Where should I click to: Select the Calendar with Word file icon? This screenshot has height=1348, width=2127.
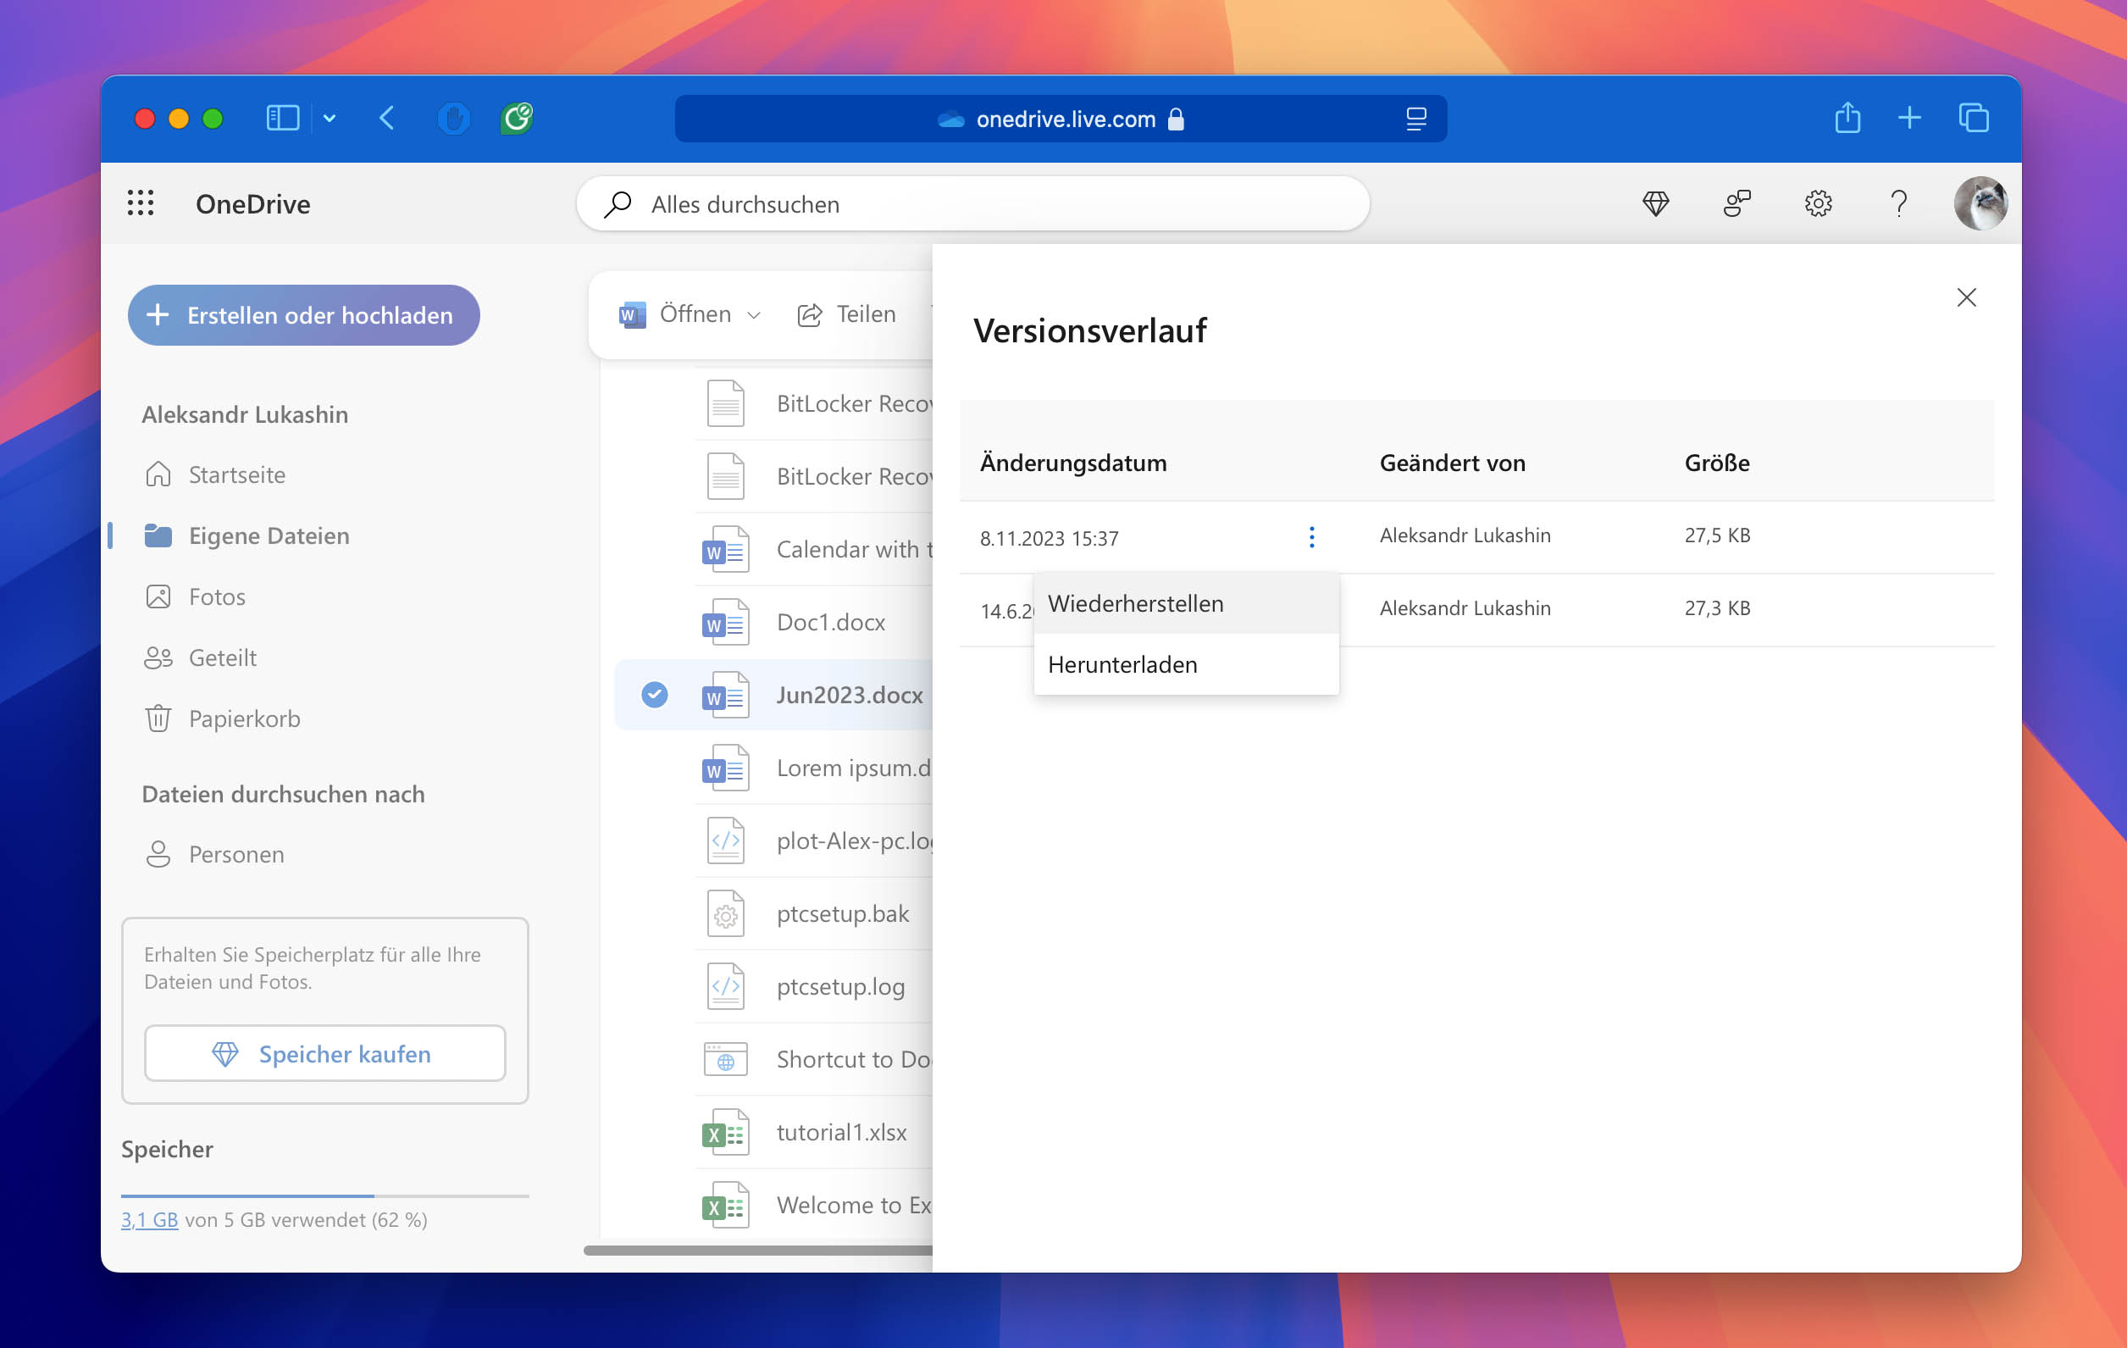point(725,548)
